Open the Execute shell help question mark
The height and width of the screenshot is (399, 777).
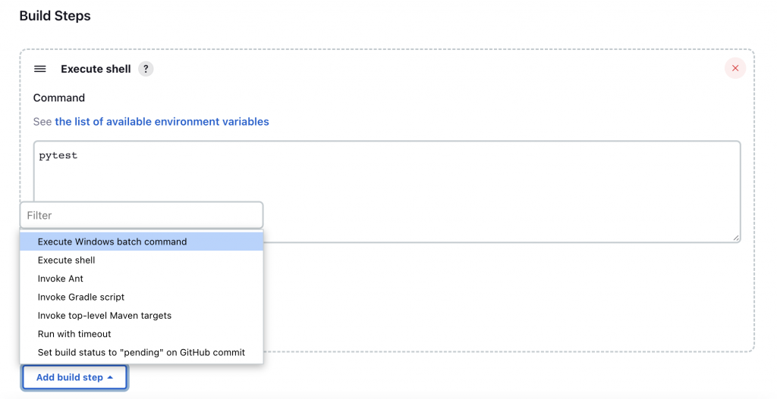(x=146, y=69)
